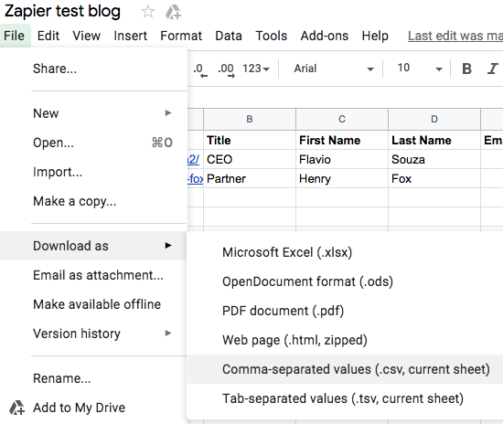This screenshot has height=424, width=503.
Task: Open the View menu
Action: 87,36
